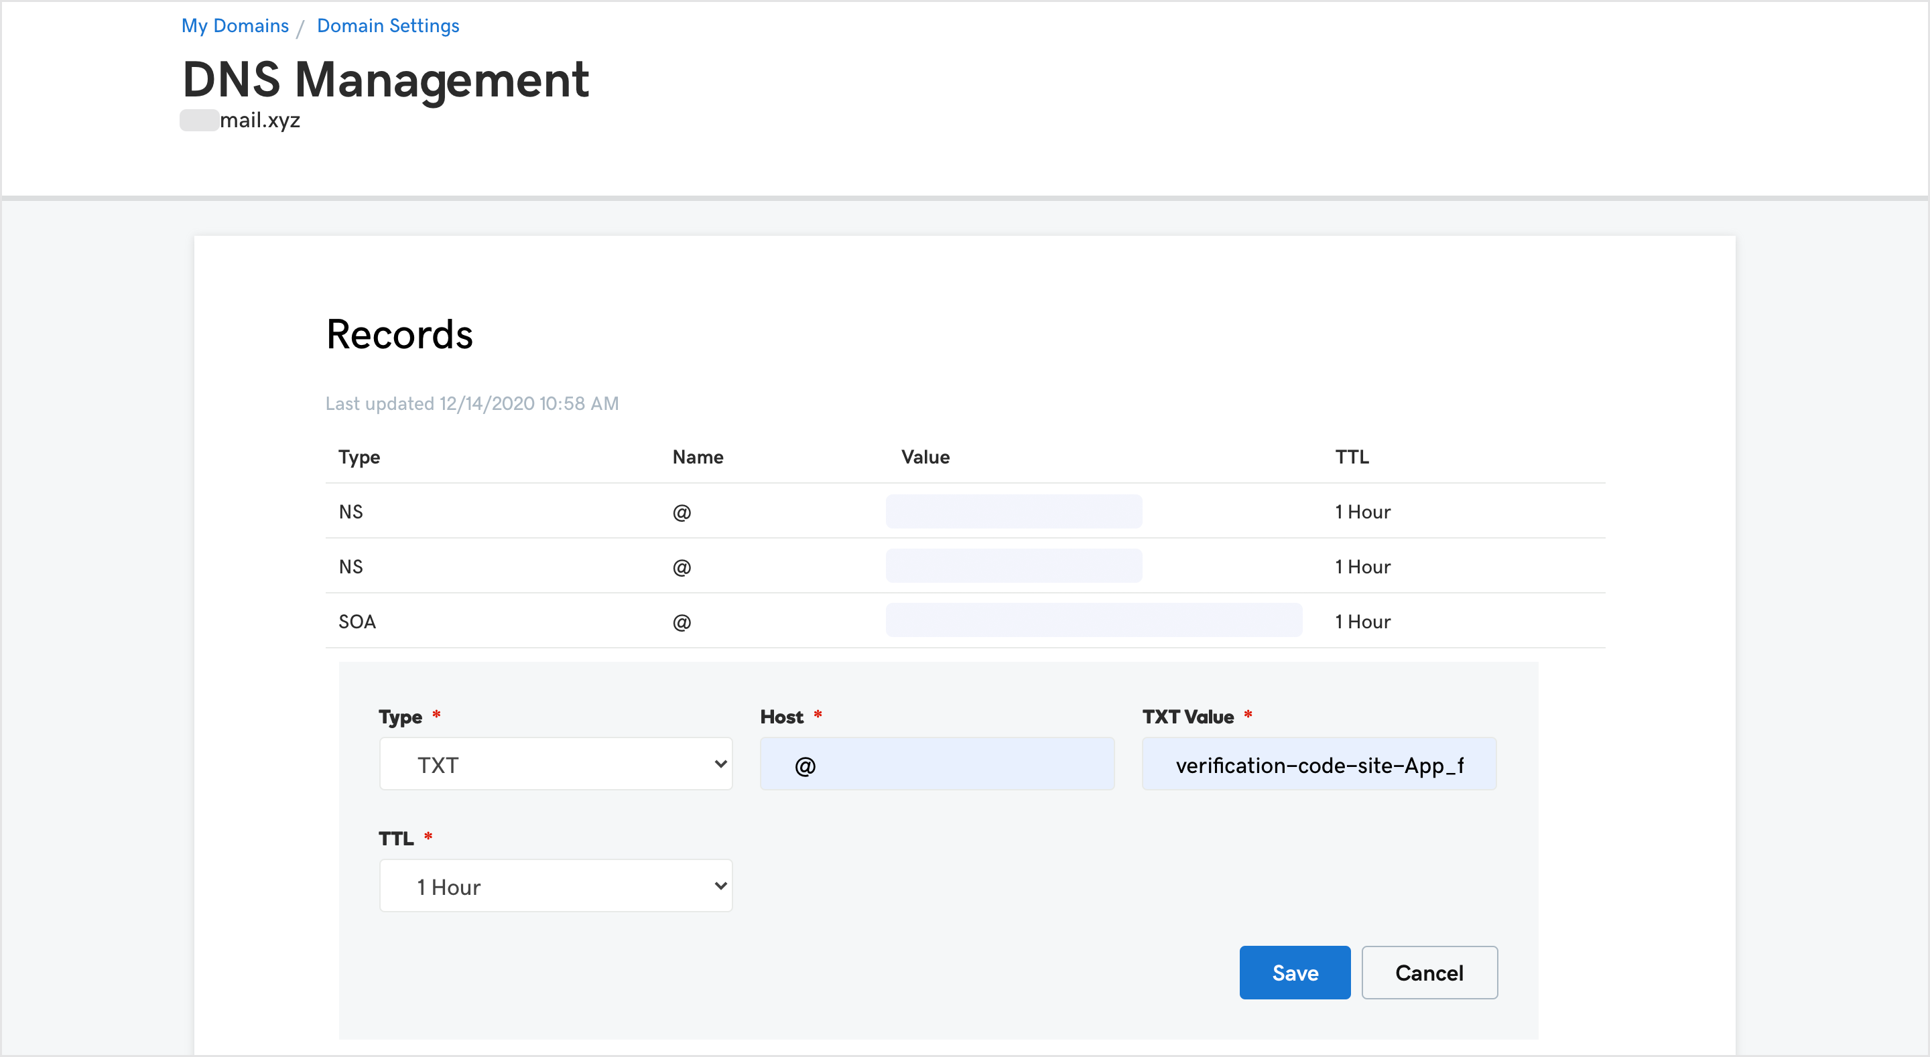1930x1057 pixels.
Task: Click the Save button
Action: pyautogui.click(x=1294, y=973)
